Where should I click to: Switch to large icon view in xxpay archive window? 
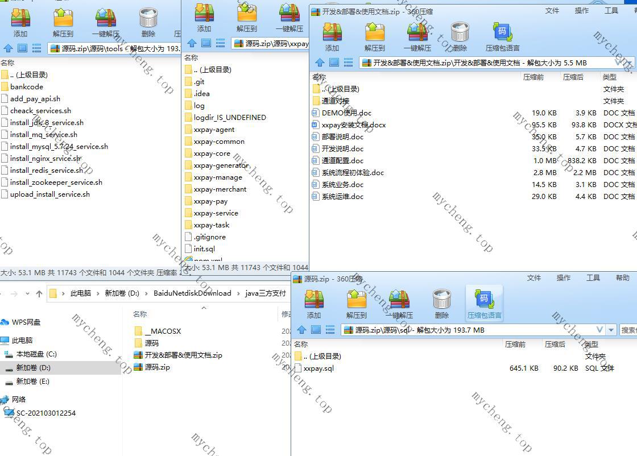tap(206, 43)
